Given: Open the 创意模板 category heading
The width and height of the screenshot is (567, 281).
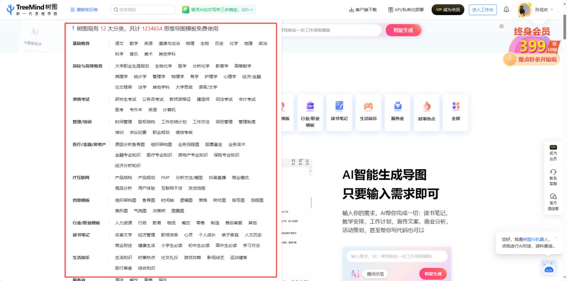Looking at the screenshot, I should tap(81, 200).
